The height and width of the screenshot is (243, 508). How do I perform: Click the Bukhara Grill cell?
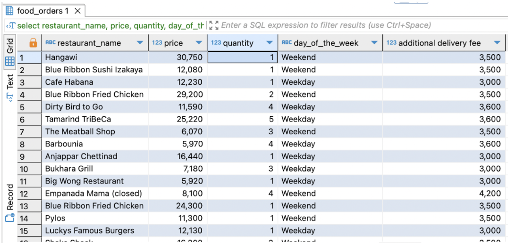[95, 169]
